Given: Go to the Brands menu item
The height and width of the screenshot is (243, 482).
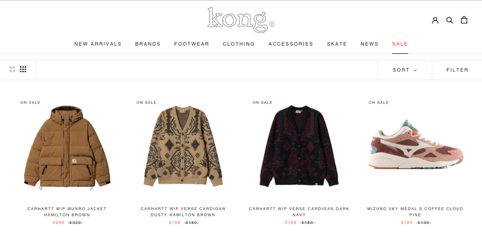Looking at the screenshot, I should click(148, 44).
